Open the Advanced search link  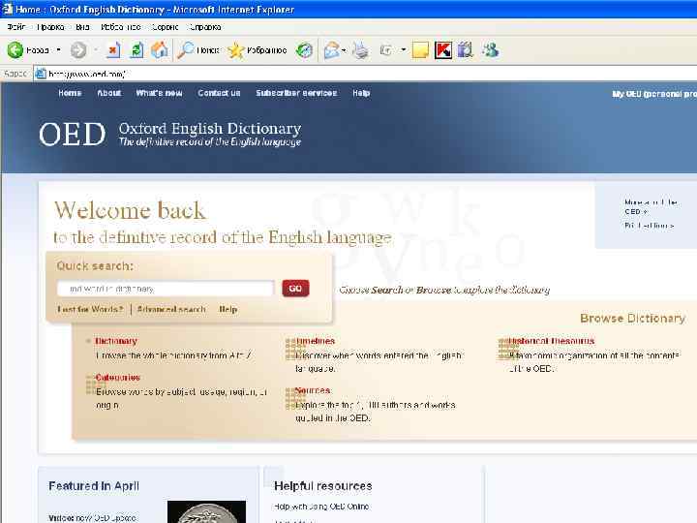coord(171,309)
